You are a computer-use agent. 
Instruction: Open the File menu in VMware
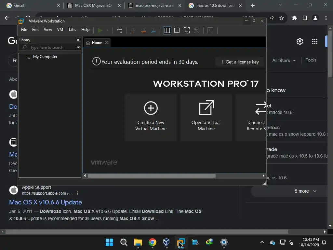[x=24, y=30]
